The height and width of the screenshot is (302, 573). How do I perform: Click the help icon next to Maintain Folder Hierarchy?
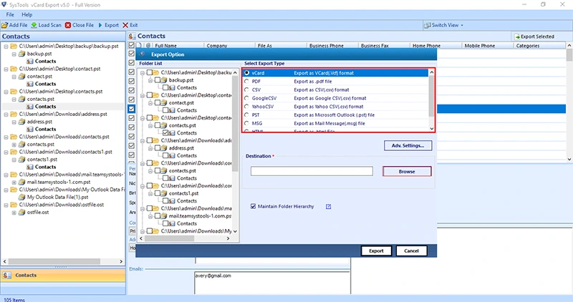(x=328, y=206)
